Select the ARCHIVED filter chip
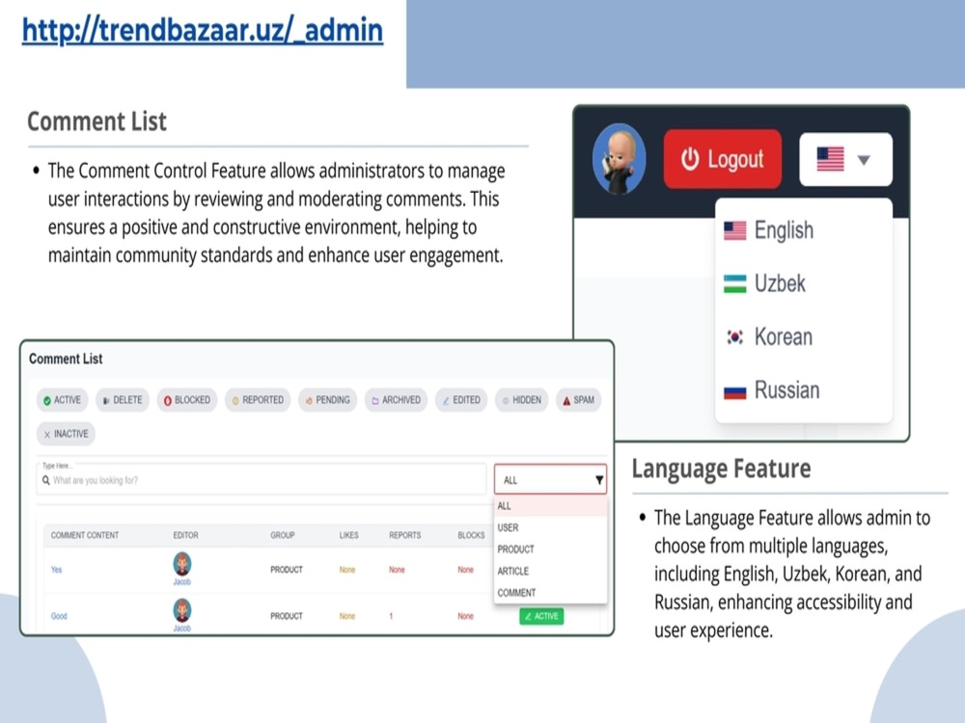 pyautogui.click(x=396, y=400)
